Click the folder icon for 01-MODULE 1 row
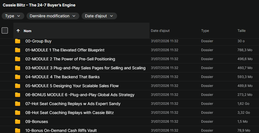259x133 pixels. point(18,50)
